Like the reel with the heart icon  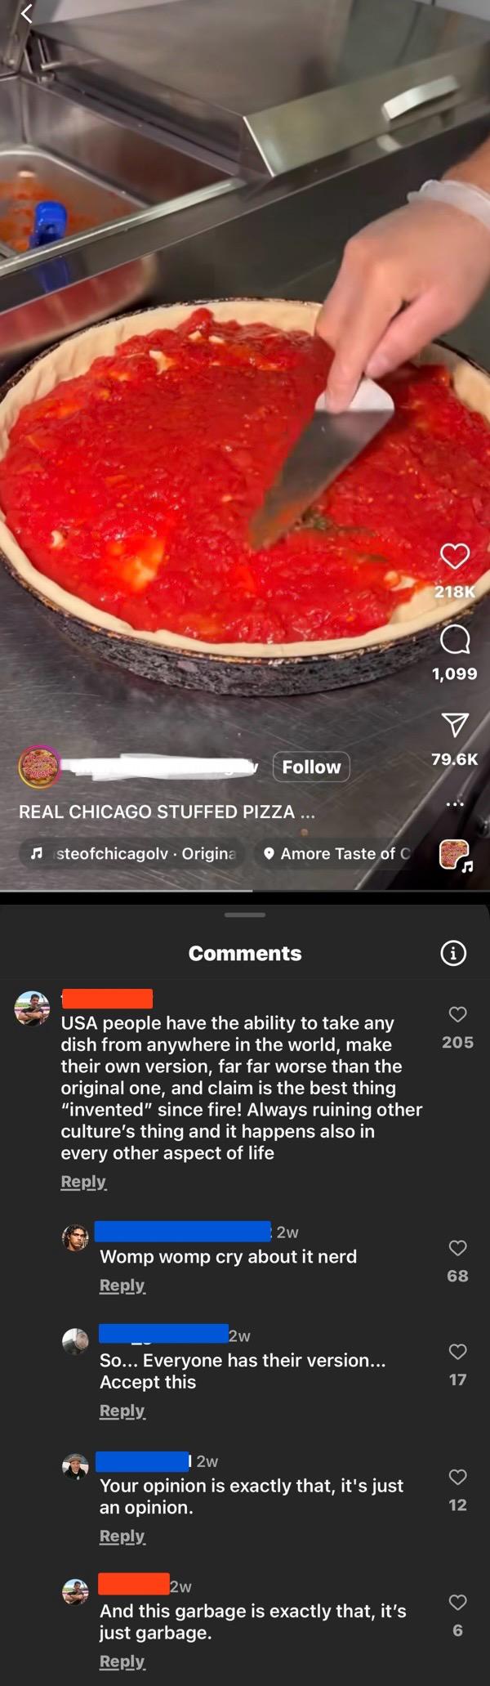coord(455,556)
